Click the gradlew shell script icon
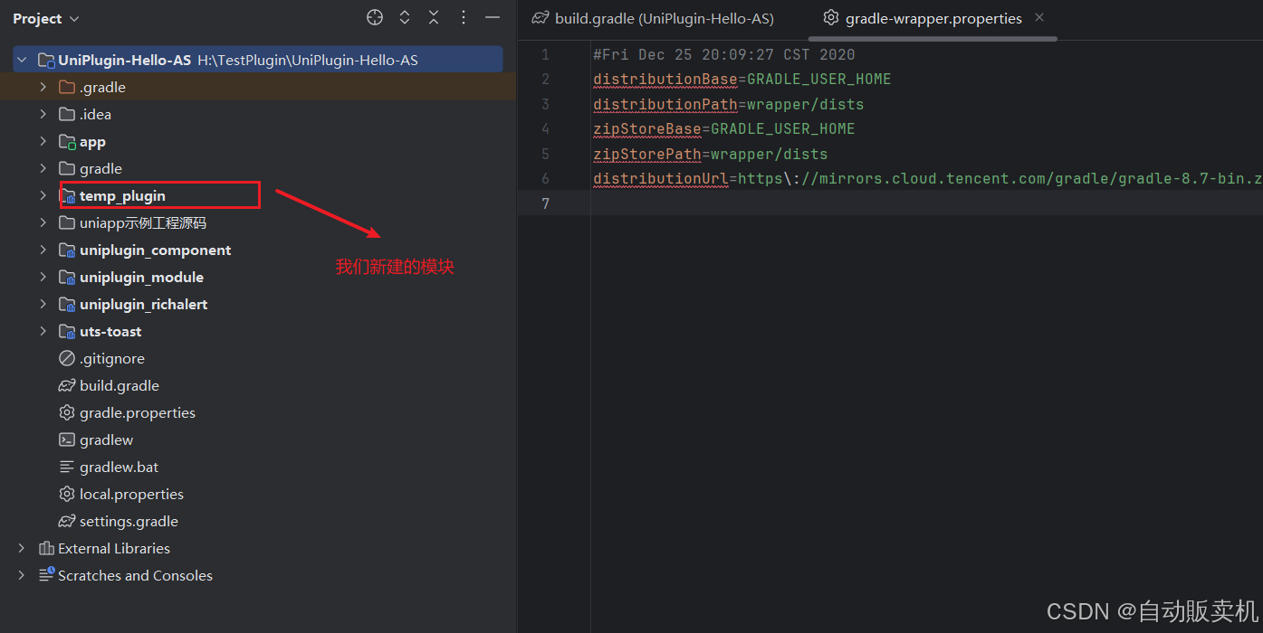The image size is (1263, 633). pos(67,440)
